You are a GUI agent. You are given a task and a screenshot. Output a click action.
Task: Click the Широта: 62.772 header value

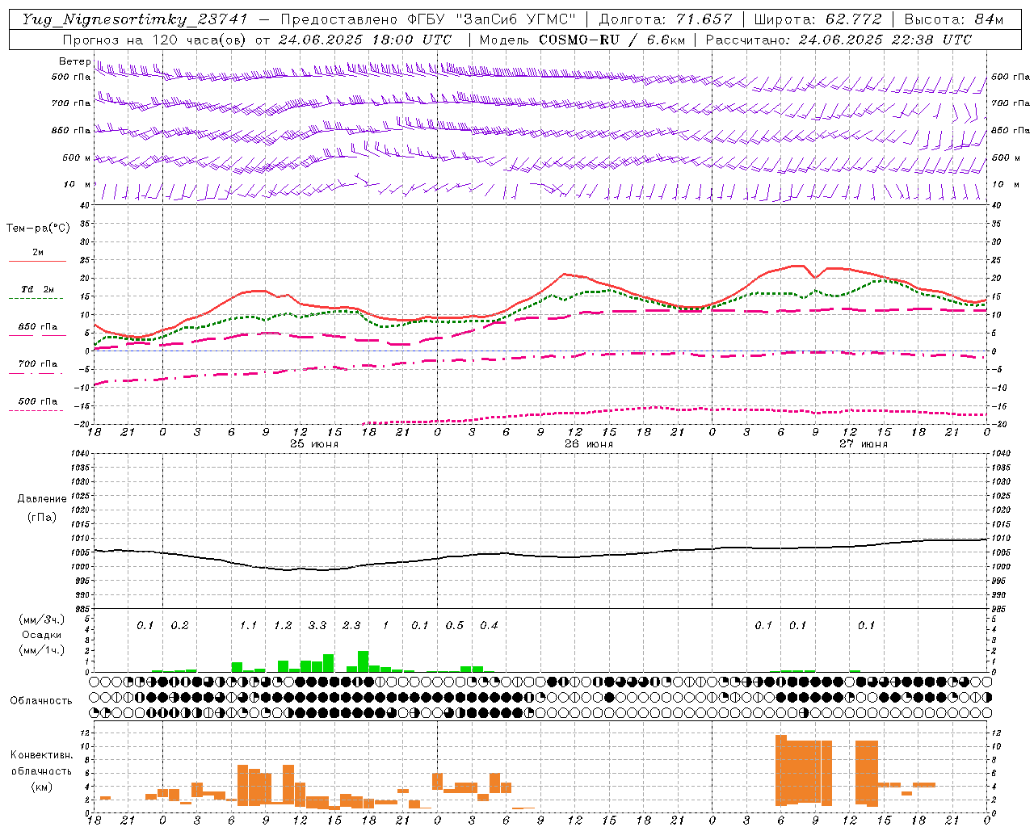tap(818, 19)
